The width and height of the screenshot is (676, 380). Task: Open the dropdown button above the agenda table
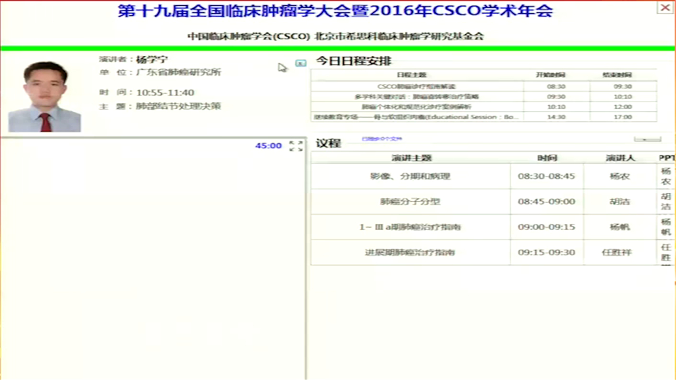(x=647, y=139)
